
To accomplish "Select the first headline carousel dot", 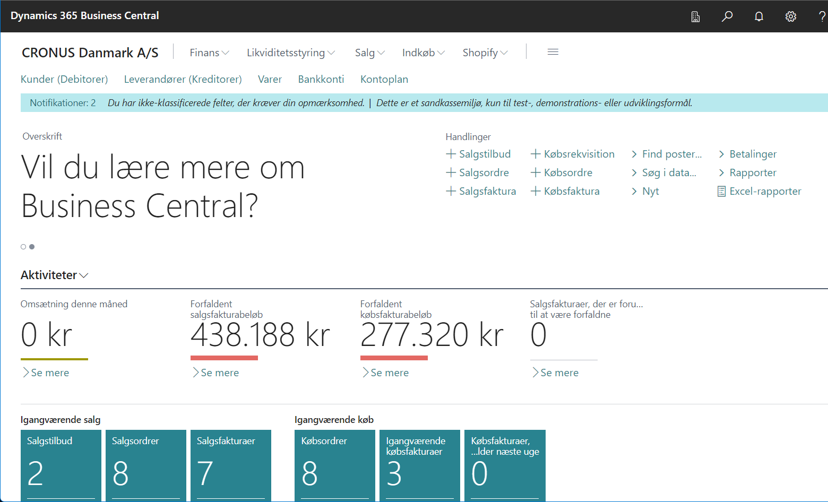I will [23, 247].
